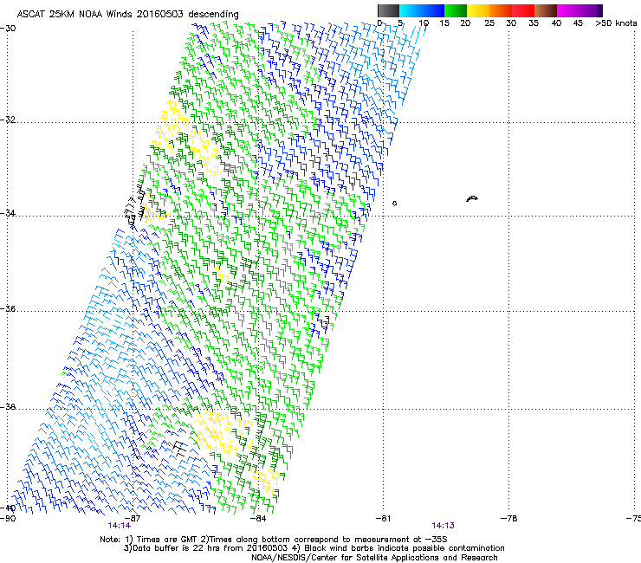The height and width of the screenshot is (563, 641).
Task: Click the '-30' latitude axis label
Action: coord(8,29)
